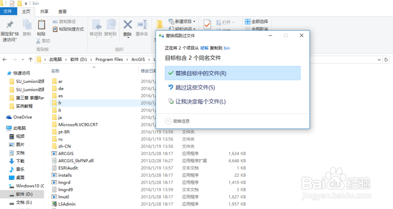Click the Properties checkmark icon

(x=207, y=25)
